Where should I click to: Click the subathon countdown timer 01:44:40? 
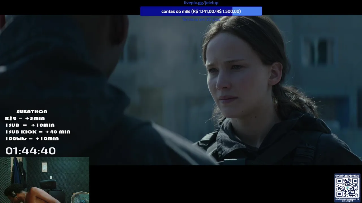click(x=31, y=151)
